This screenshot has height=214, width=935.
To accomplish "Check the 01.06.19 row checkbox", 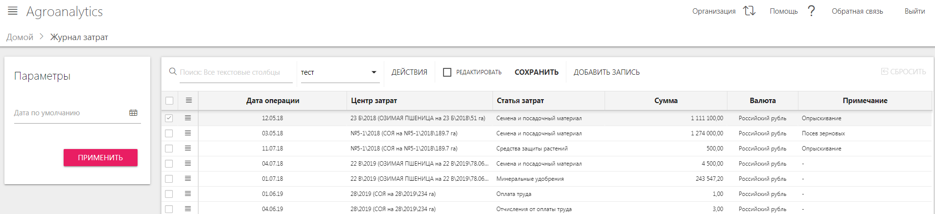I will coord(169,194).
